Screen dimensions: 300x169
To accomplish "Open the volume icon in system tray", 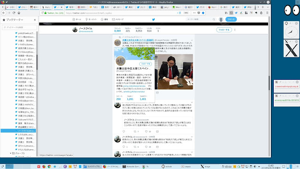I will click(255, 167).
